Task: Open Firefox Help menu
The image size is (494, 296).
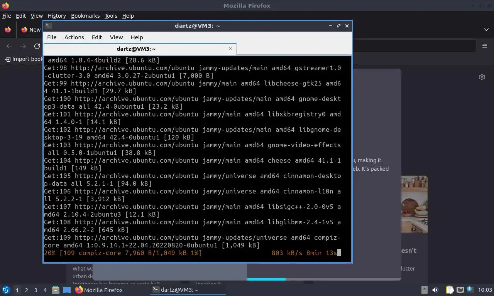Action: pos(128,16)
